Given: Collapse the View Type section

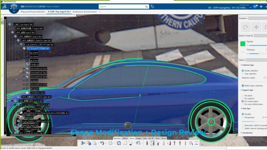Looking at the screenshot, I should [241, 108].
